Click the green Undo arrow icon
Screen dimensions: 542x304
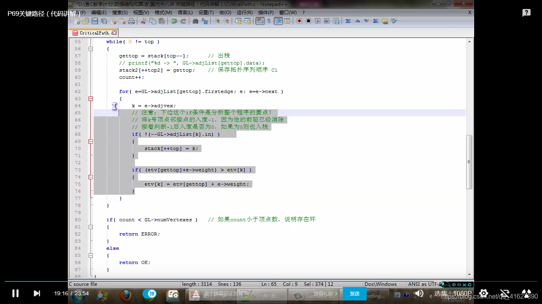point(174,21)
